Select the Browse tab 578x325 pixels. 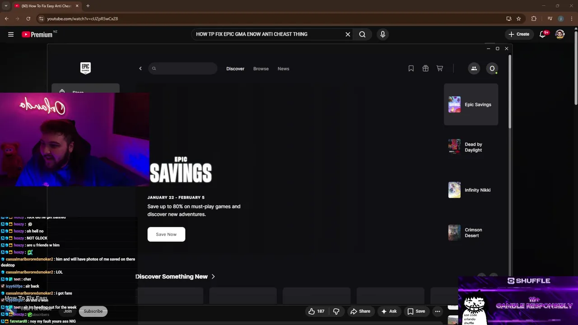(261, 69)
